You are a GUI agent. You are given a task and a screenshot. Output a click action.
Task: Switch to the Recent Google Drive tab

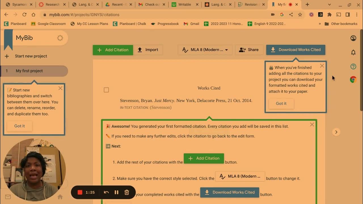pyautogui.click(x=119, y=5)
